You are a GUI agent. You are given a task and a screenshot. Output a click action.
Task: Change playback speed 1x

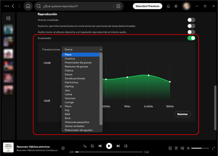(85, 146)
